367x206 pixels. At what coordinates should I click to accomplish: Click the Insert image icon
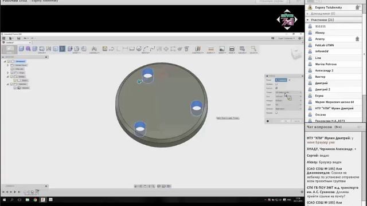(222, 49)
